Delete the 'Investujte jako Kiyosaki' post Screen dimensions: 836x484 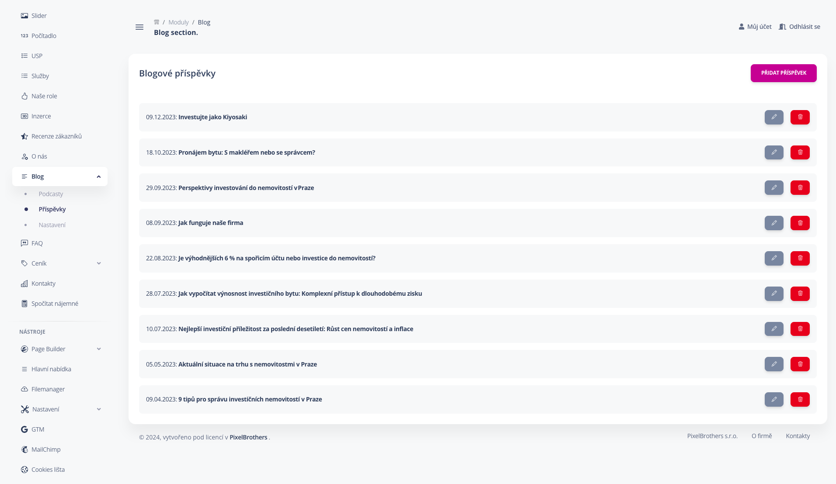point(800,117)
